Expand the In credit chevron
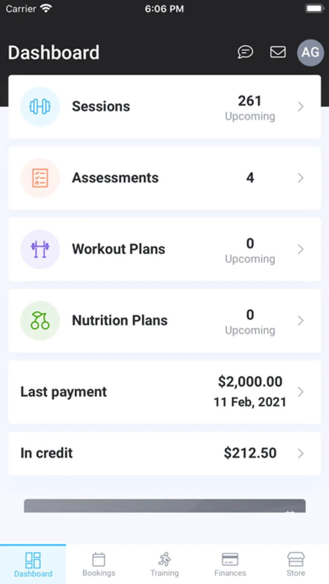Viewport: 329px width, 584px height. pyautogui.click(x=300, y=453)
